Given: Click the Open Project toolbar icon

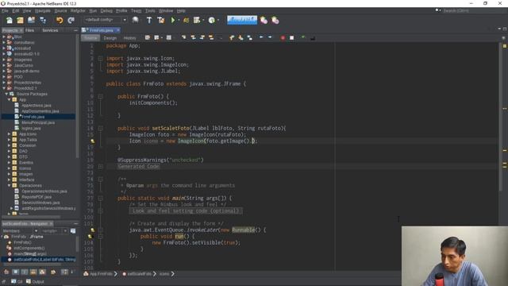Looking at the screenshot, I should 31,20.
